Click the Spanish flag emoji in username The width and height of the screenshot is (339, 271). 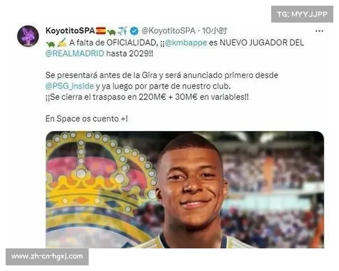click(101, 30)
